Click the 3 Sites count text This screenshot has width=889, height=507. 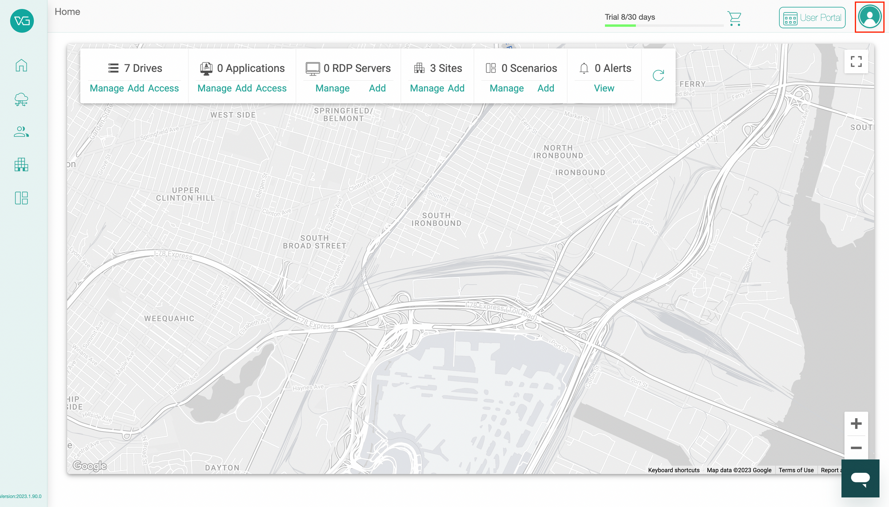coord(446,68)
